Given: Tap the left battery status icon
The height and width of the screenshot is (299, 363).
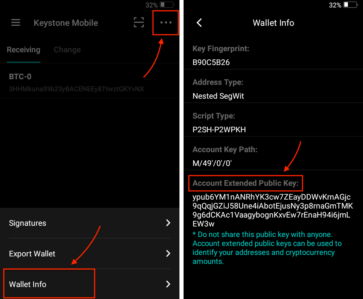Looking at the screenshot, I should click(166, 5).
